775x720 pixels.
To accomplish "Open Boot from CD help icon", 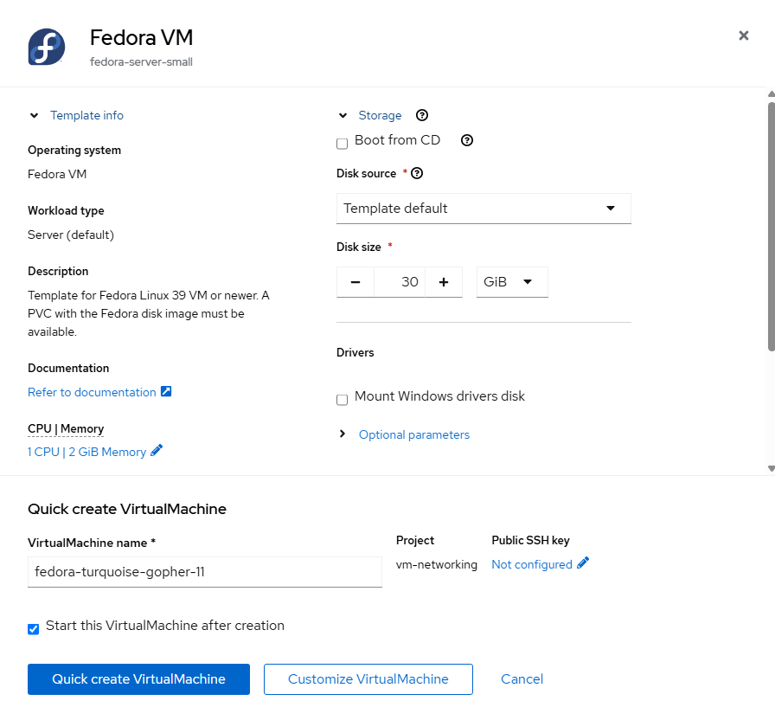I will (466, 140).
